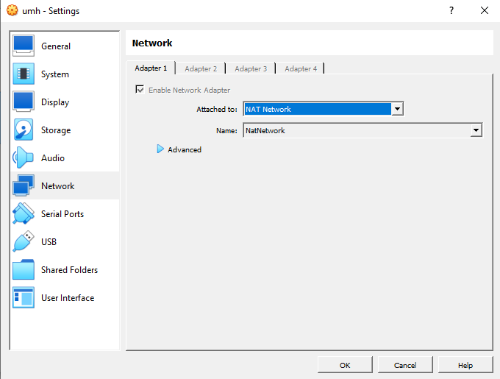Open the Serial Ports connector icon
Viewport: 500px width, 379px height.
point(24,213)
